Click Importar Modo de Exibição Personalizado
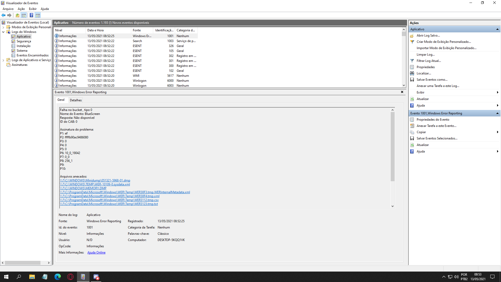The height and width of the screenshot is (282, 501). pos(446,48)
